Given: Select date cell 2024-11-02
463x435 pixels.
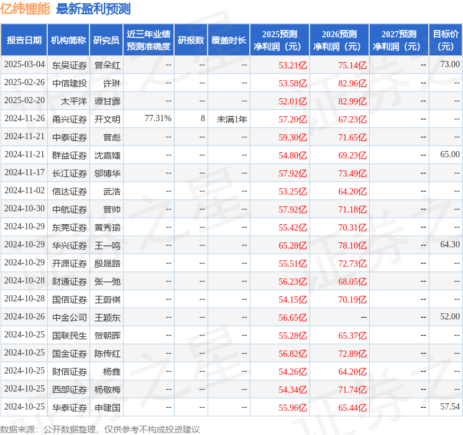Looking at the screenshot, I should click(24, 191).
